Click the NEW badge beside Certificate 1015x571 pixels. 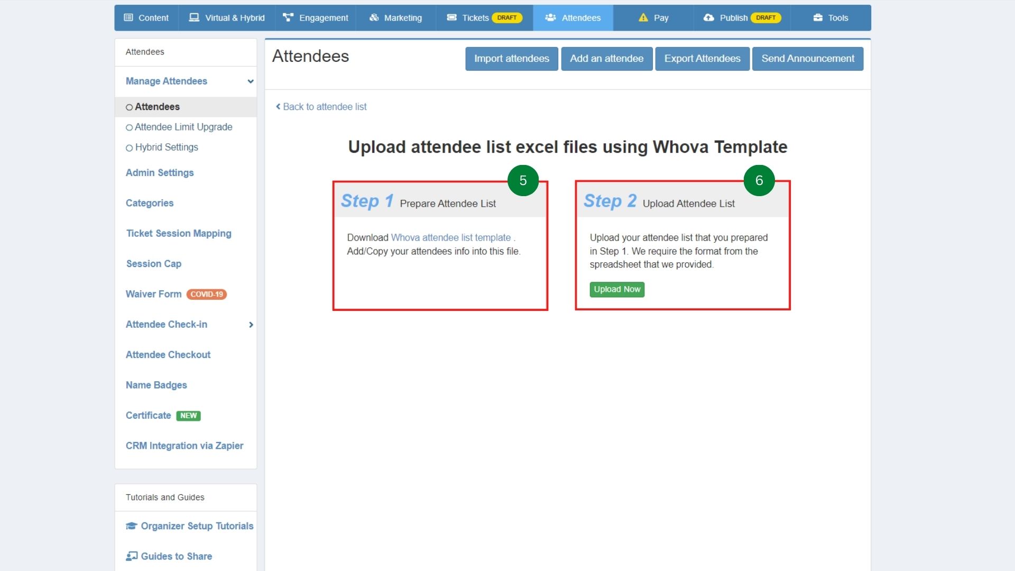pos(188,416)
